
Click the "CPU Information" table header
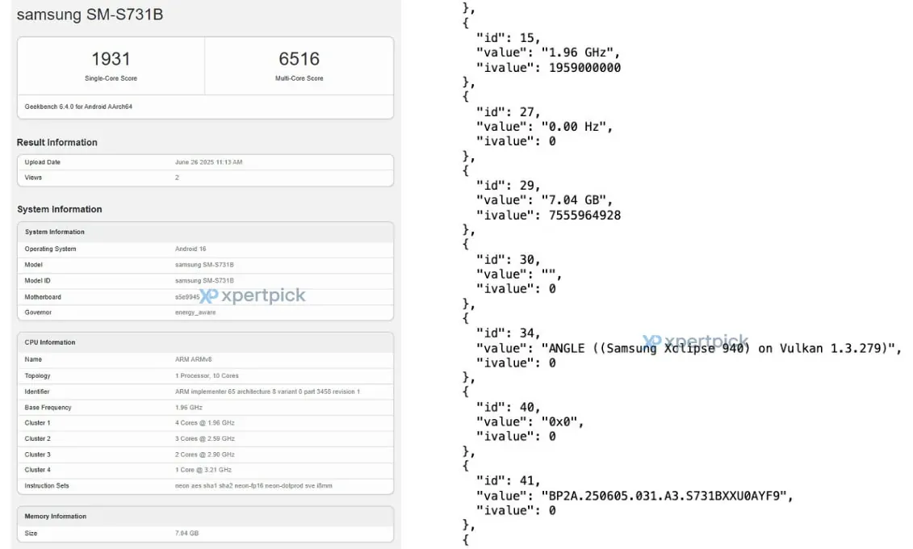(x=49, y=342)
